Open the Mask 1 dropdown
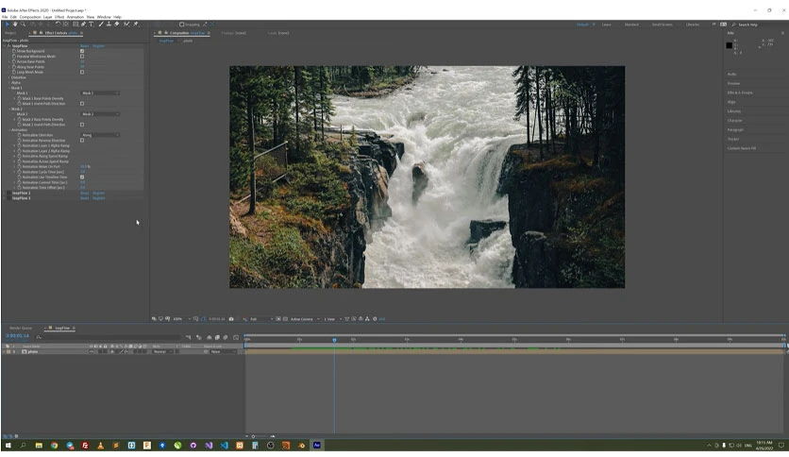 (x=100, y=93)
